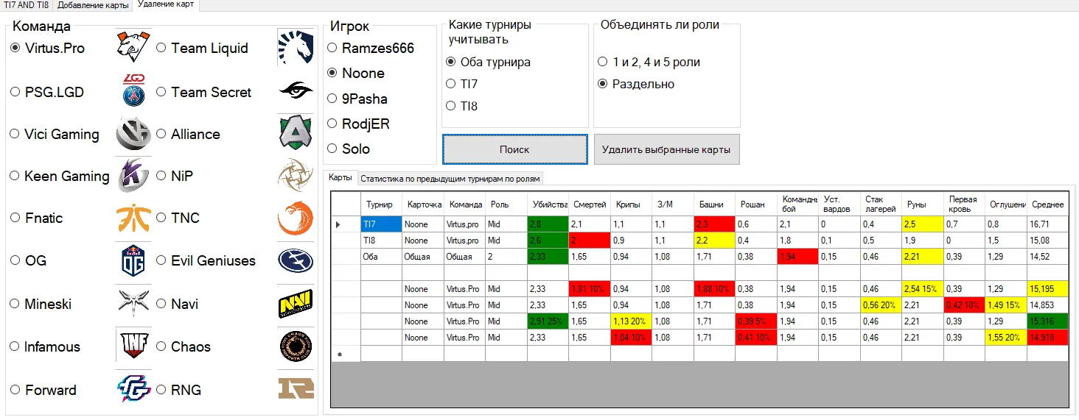
Task: Click the Forward Gaming logo
Action: pos(133,389)
